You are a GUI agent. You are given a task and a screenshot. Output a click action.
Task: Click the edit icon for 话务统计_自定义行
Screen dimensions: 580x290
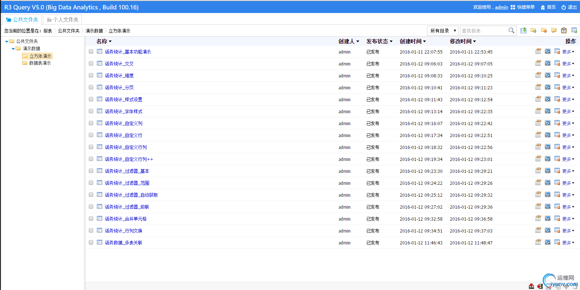pos(538,135)
